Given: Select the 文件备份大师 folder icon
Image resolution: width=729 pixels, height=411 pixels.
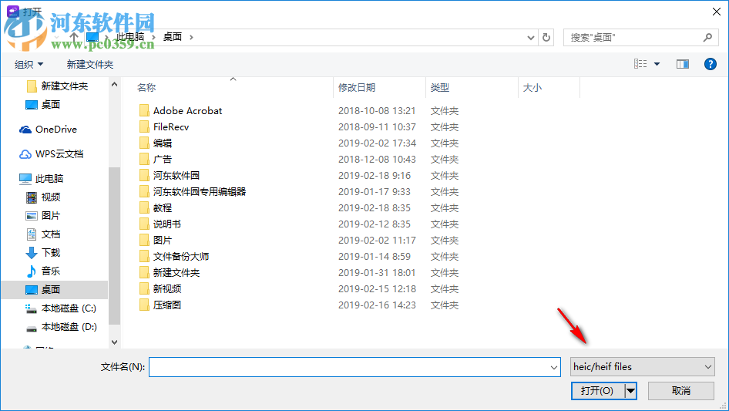Looking at the screenshot, I should (x=145, y=257).
